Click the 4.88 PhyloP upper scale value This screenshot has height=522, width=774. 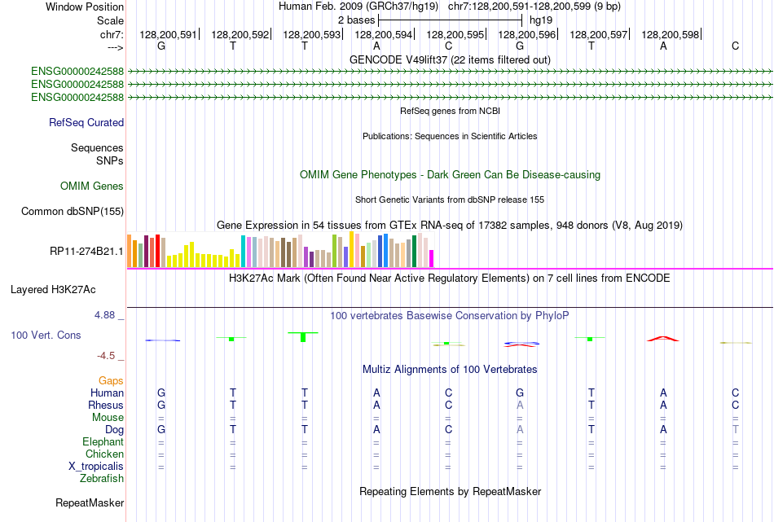click(x=105, y=315)
